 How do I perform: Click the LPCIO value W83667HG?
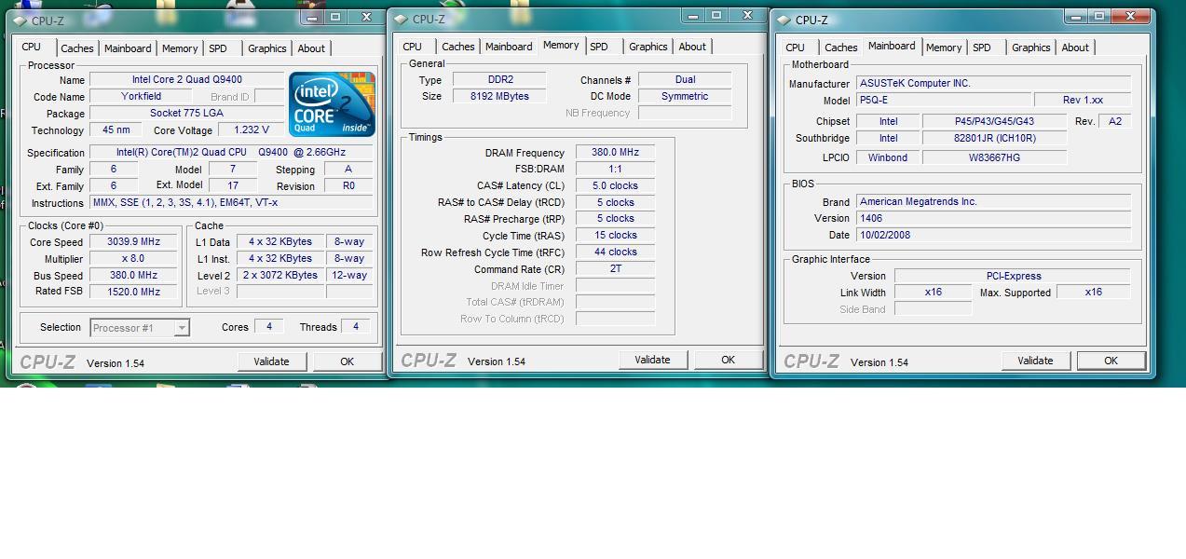click(994, 158)
